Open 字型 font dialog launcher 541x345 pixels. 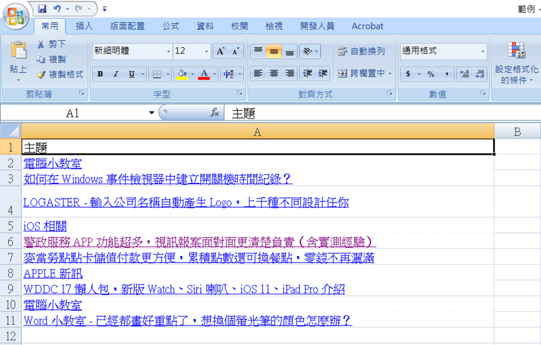coord(240,93)
